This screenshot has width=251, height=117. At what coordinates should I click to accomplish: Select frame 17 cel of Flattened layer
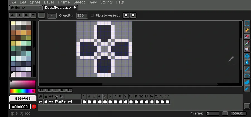(x=167, y=102)
